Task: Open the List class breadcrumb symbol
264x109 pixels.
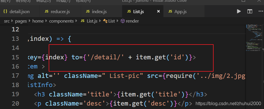Action: click(x=112, y=21)
